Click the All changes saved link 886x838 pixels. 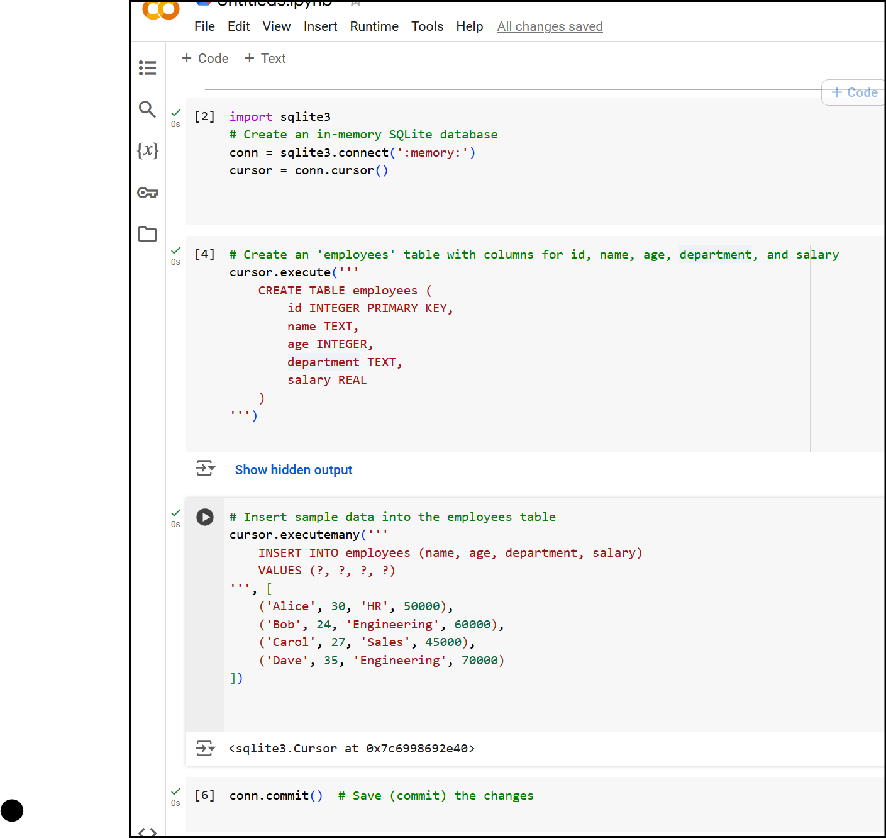(x=550, y=26)
